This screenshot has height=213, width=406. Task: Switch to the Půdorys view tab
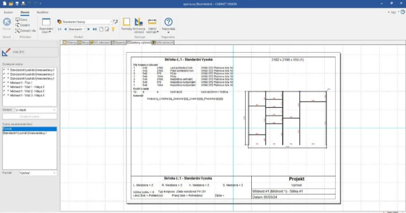tap(70, 42)
